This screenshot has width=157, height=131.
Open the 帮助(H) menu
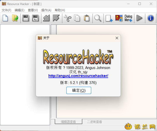tap(60, 10)
